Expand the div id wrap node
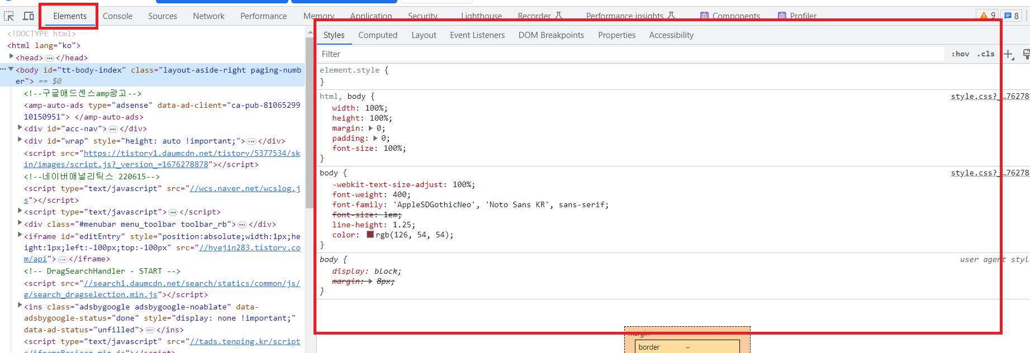Viewport: 1030px width, 353px height. tap(20, 140)
